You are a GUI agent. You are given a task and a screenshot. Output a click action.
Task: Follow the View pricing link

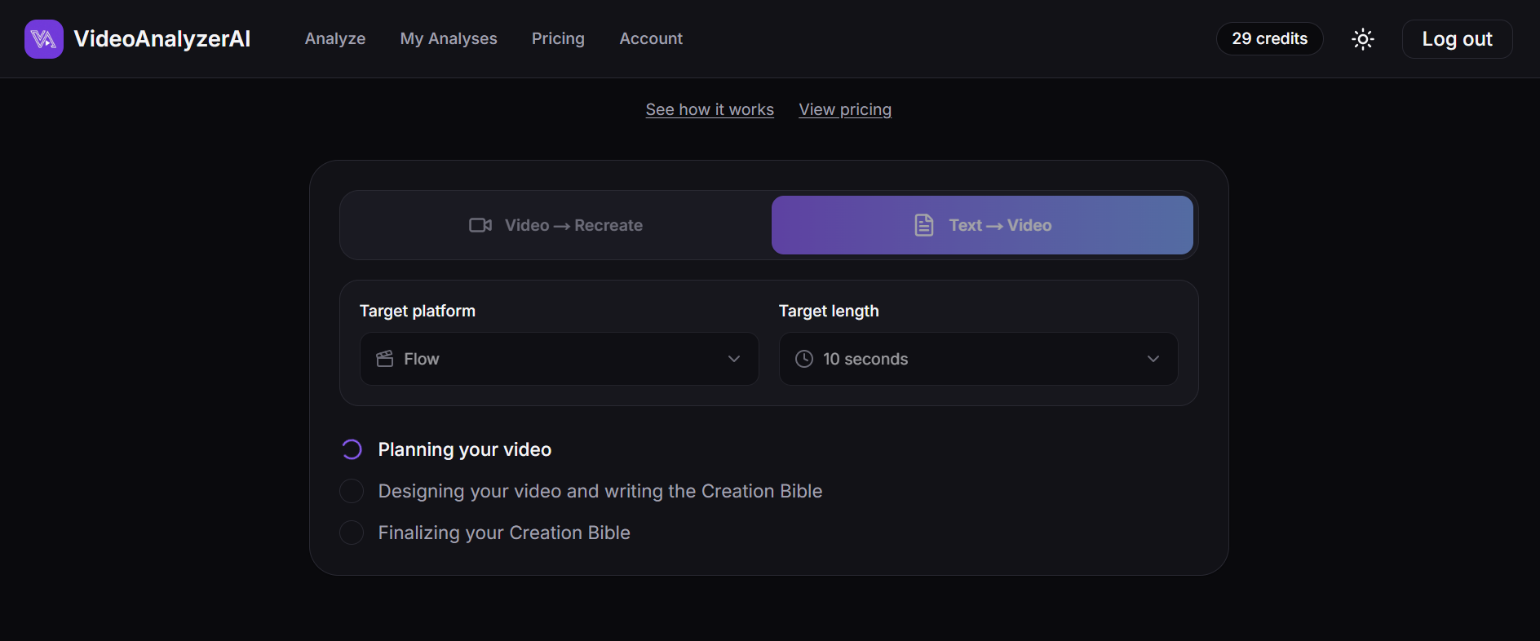[x=845, y=109]
